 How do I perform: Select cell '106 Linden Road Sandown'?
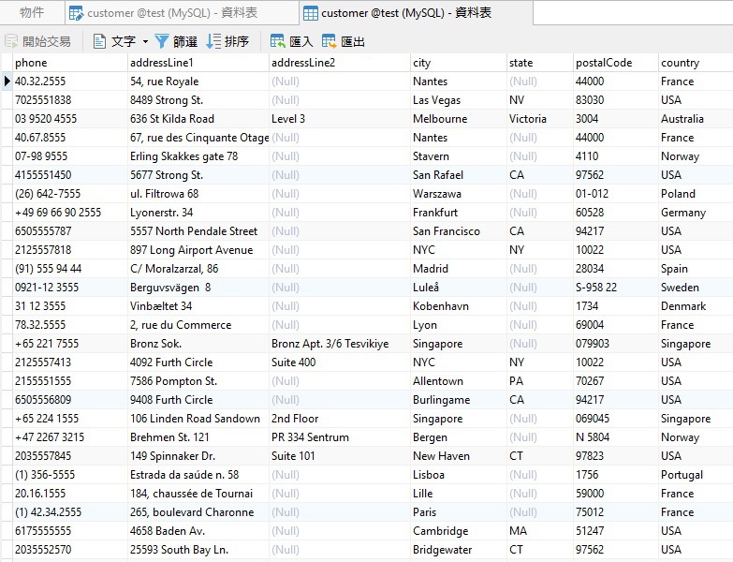point(198,419)
